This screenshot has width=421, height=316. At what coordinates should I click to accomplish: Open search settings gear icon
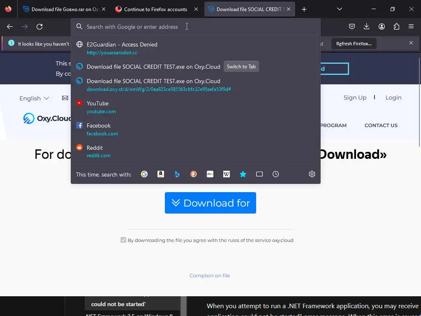[x=312, y=174]
